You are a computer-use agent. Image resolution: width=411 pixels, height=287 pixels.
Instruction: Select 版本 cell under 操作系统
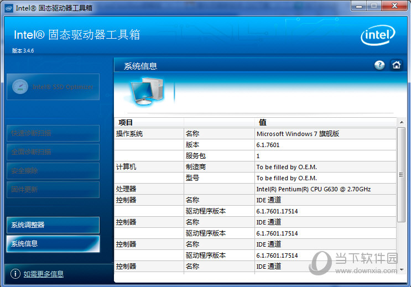click(219, 145)
